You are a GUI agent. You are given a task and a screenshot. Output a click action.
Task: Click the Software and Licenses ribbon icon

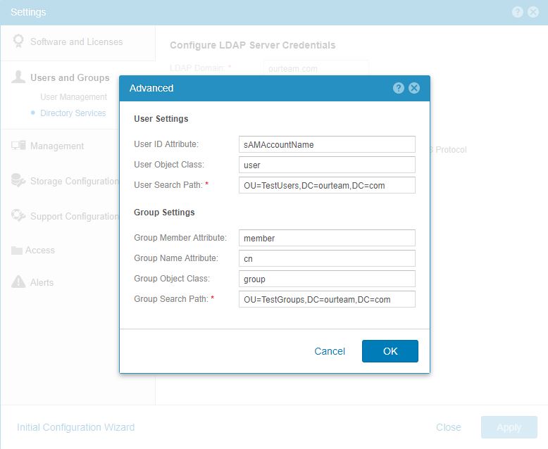(18, 42)
